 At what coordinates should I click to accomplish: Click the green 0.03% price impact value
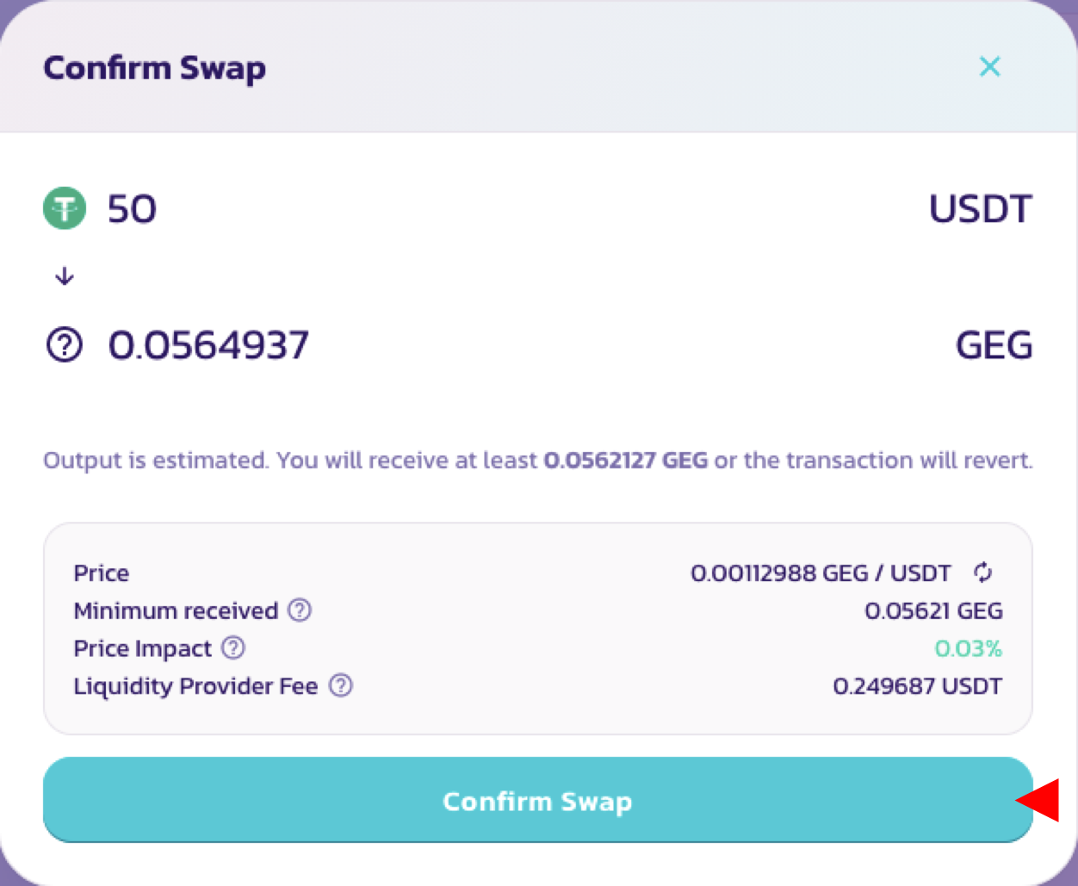click(x=969, y=648)
